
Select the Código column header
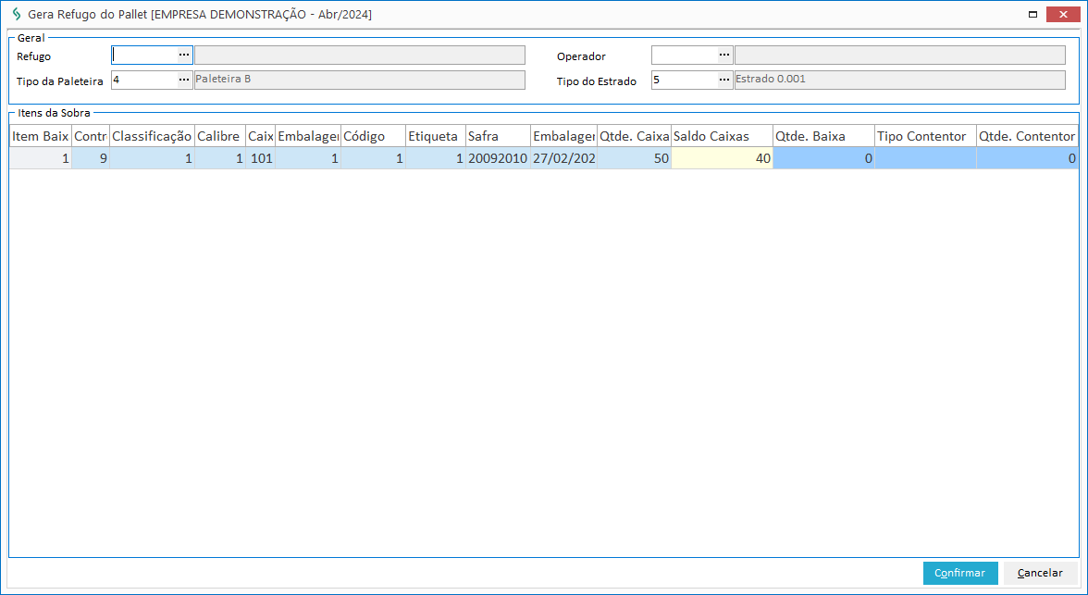374,136
